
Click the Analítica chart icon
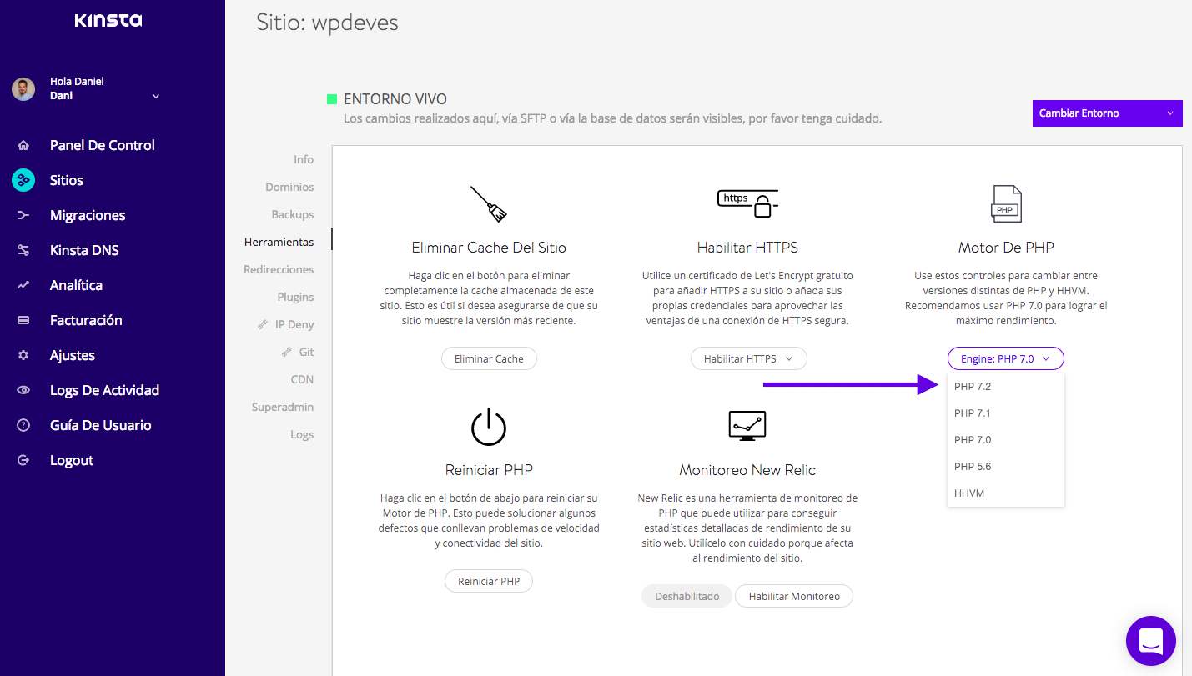pyautogui.click(x=23, y=285)
